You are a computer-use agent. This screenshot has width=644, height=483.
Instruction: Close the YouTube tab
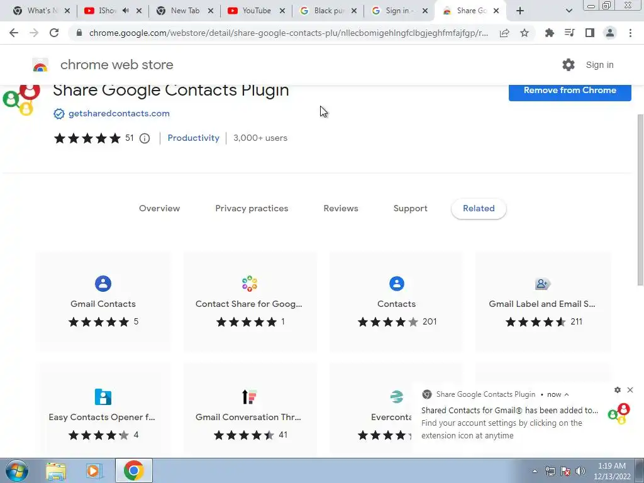click(282, 11)
